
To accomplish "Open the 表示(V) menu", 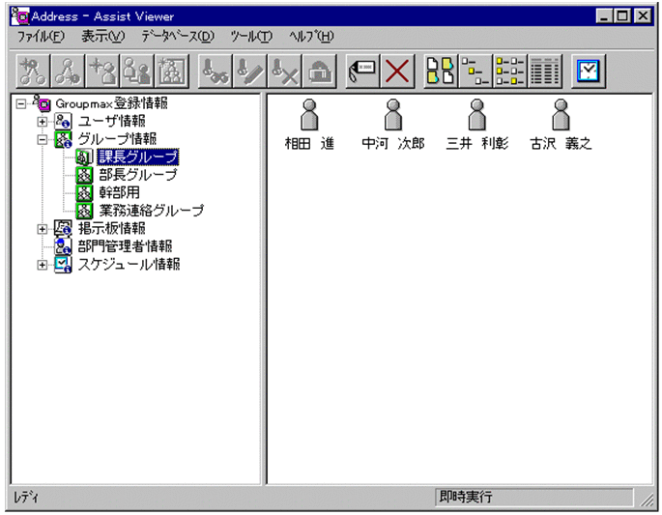I will pyautogui.click(x=103, y=37).
